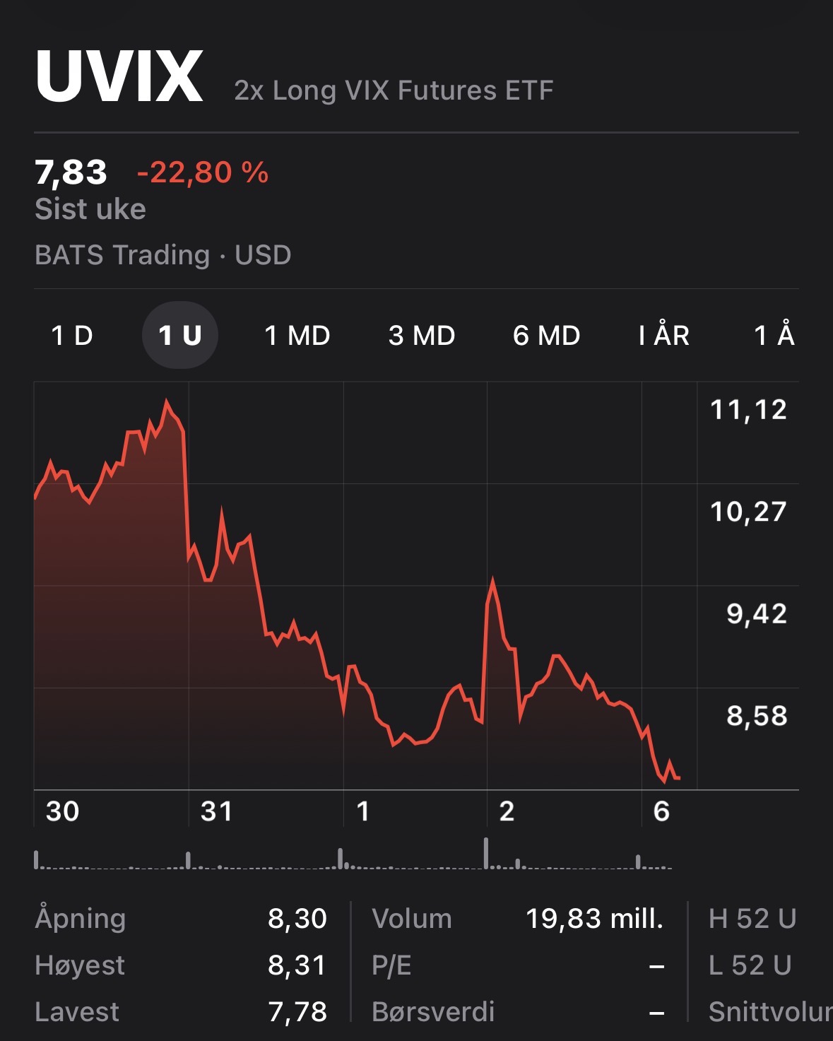Select the 1 D time range tab
833x1041 pixels.
pos(72,335)
